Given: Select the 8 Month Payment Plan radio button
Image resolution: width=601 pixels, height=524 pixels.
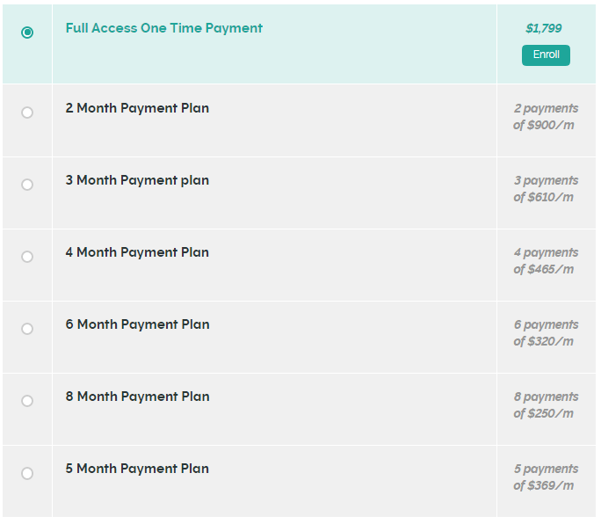Looking at the screenshot, I should point(27,401).
